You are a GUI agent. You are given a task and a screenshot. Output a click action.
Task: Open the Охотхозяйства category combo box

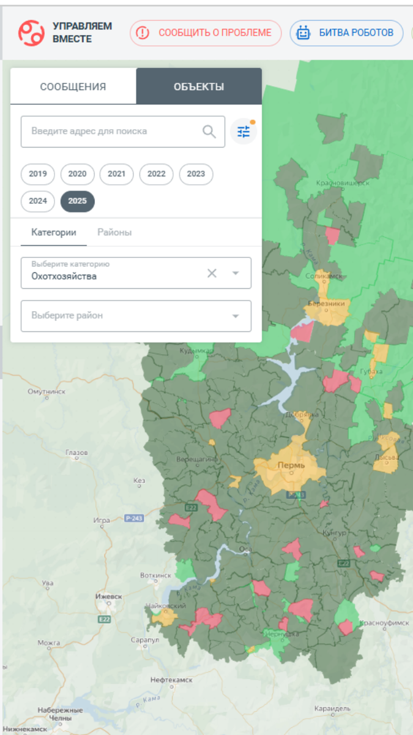[x=136, y=273]
